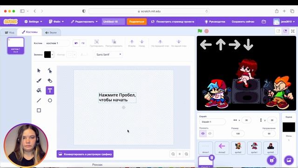Select the Reshape tool
Viewport: 298px width, 168px height.
(50, 71)
